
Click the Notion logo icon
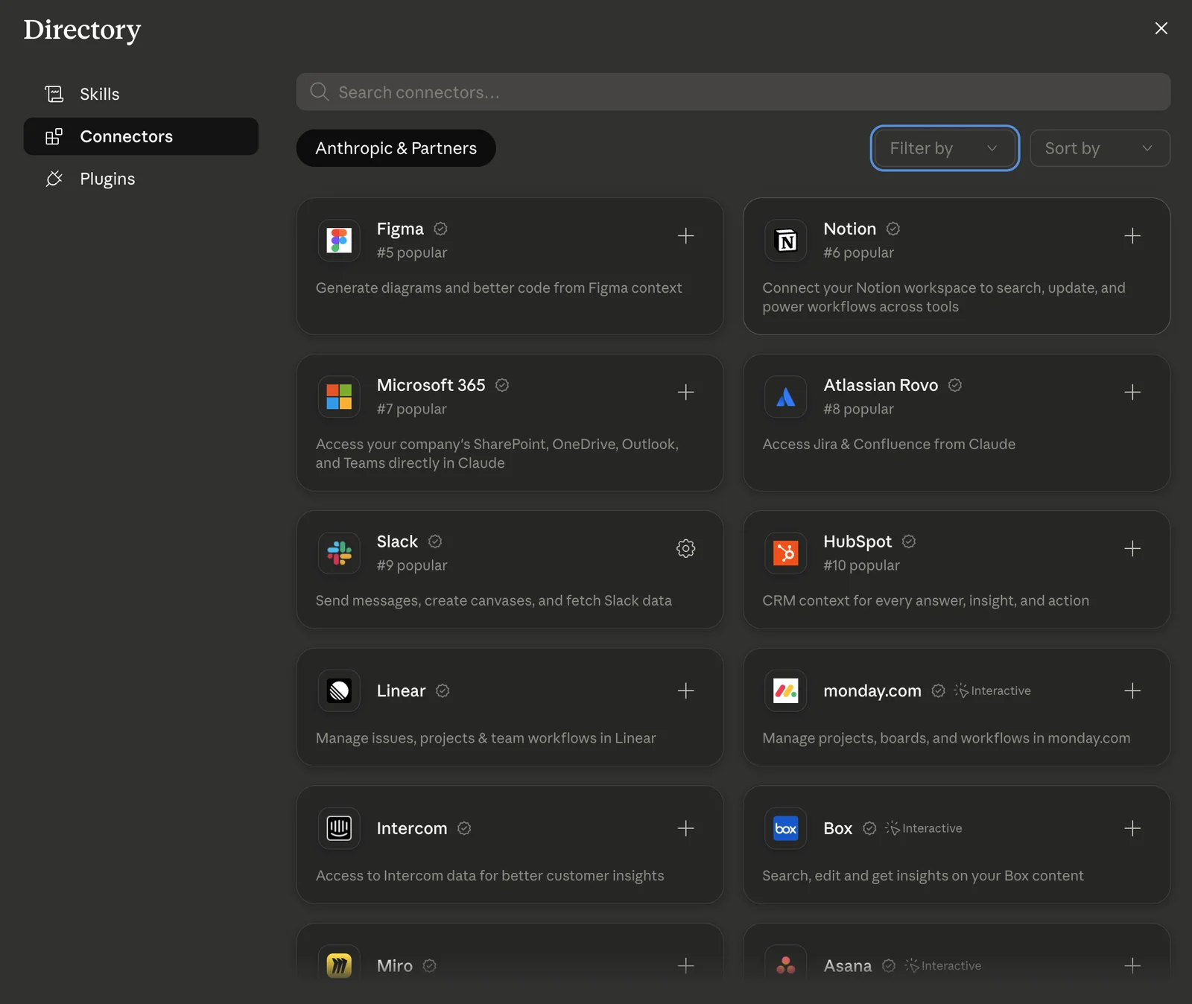[x=786, y=240]
